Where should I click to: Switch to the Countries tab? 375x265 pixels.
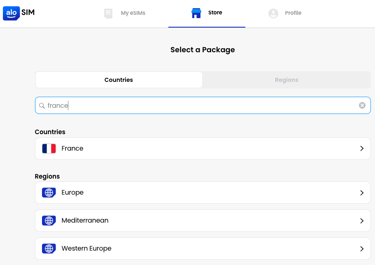click(x=119, y=80)
